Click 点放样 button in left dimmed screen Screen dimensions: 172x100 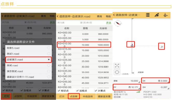click(x=18, y=96)
